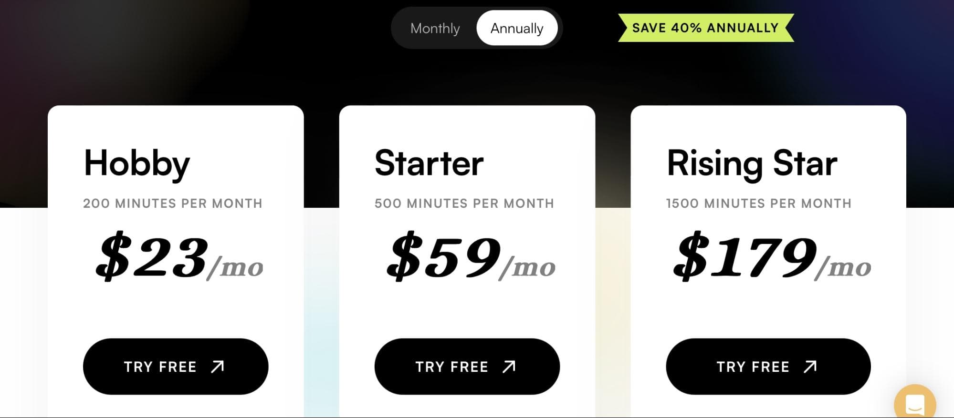The height and width of the screenshot is (418, 954).
Task: Choose Try Free text for the Starter plan
Action: (x=452, y=367)
